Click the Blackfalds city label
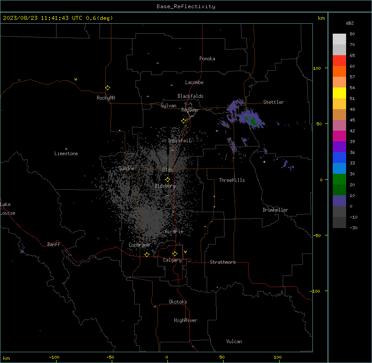372x363 pixels. 190,96
